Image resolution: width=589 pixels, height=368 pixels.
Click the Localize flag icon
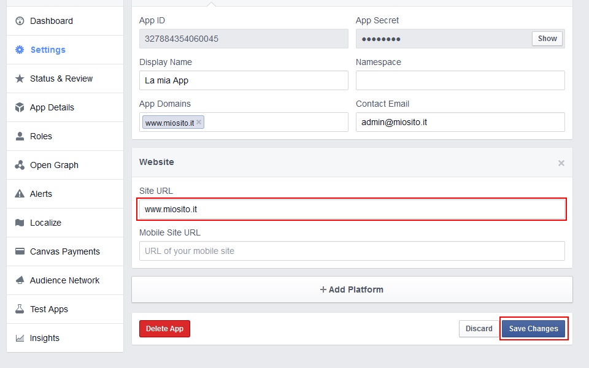[20, 223]
